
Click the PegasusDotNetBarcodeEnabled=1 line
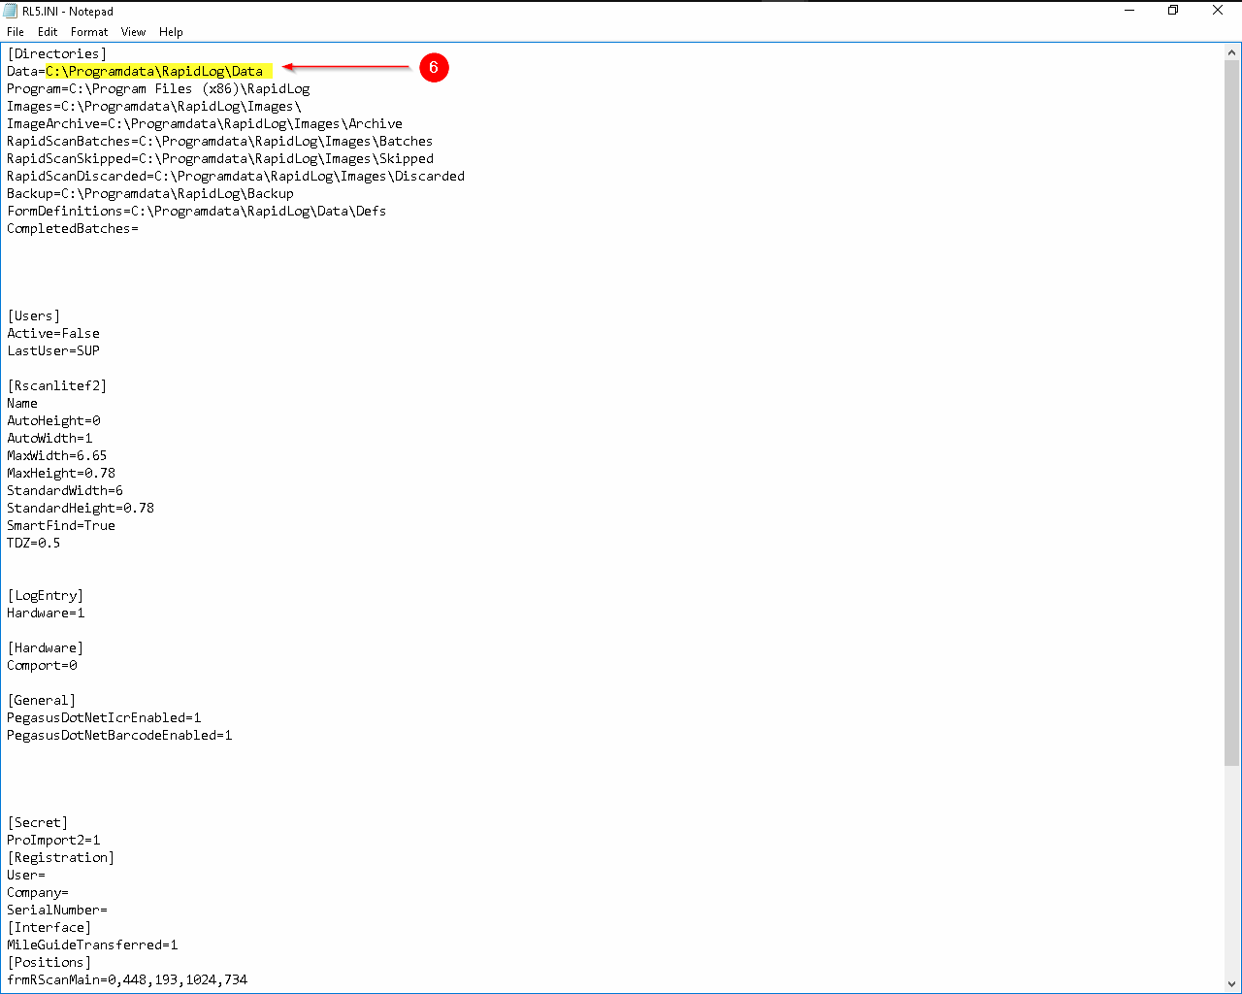coord(119,735)
